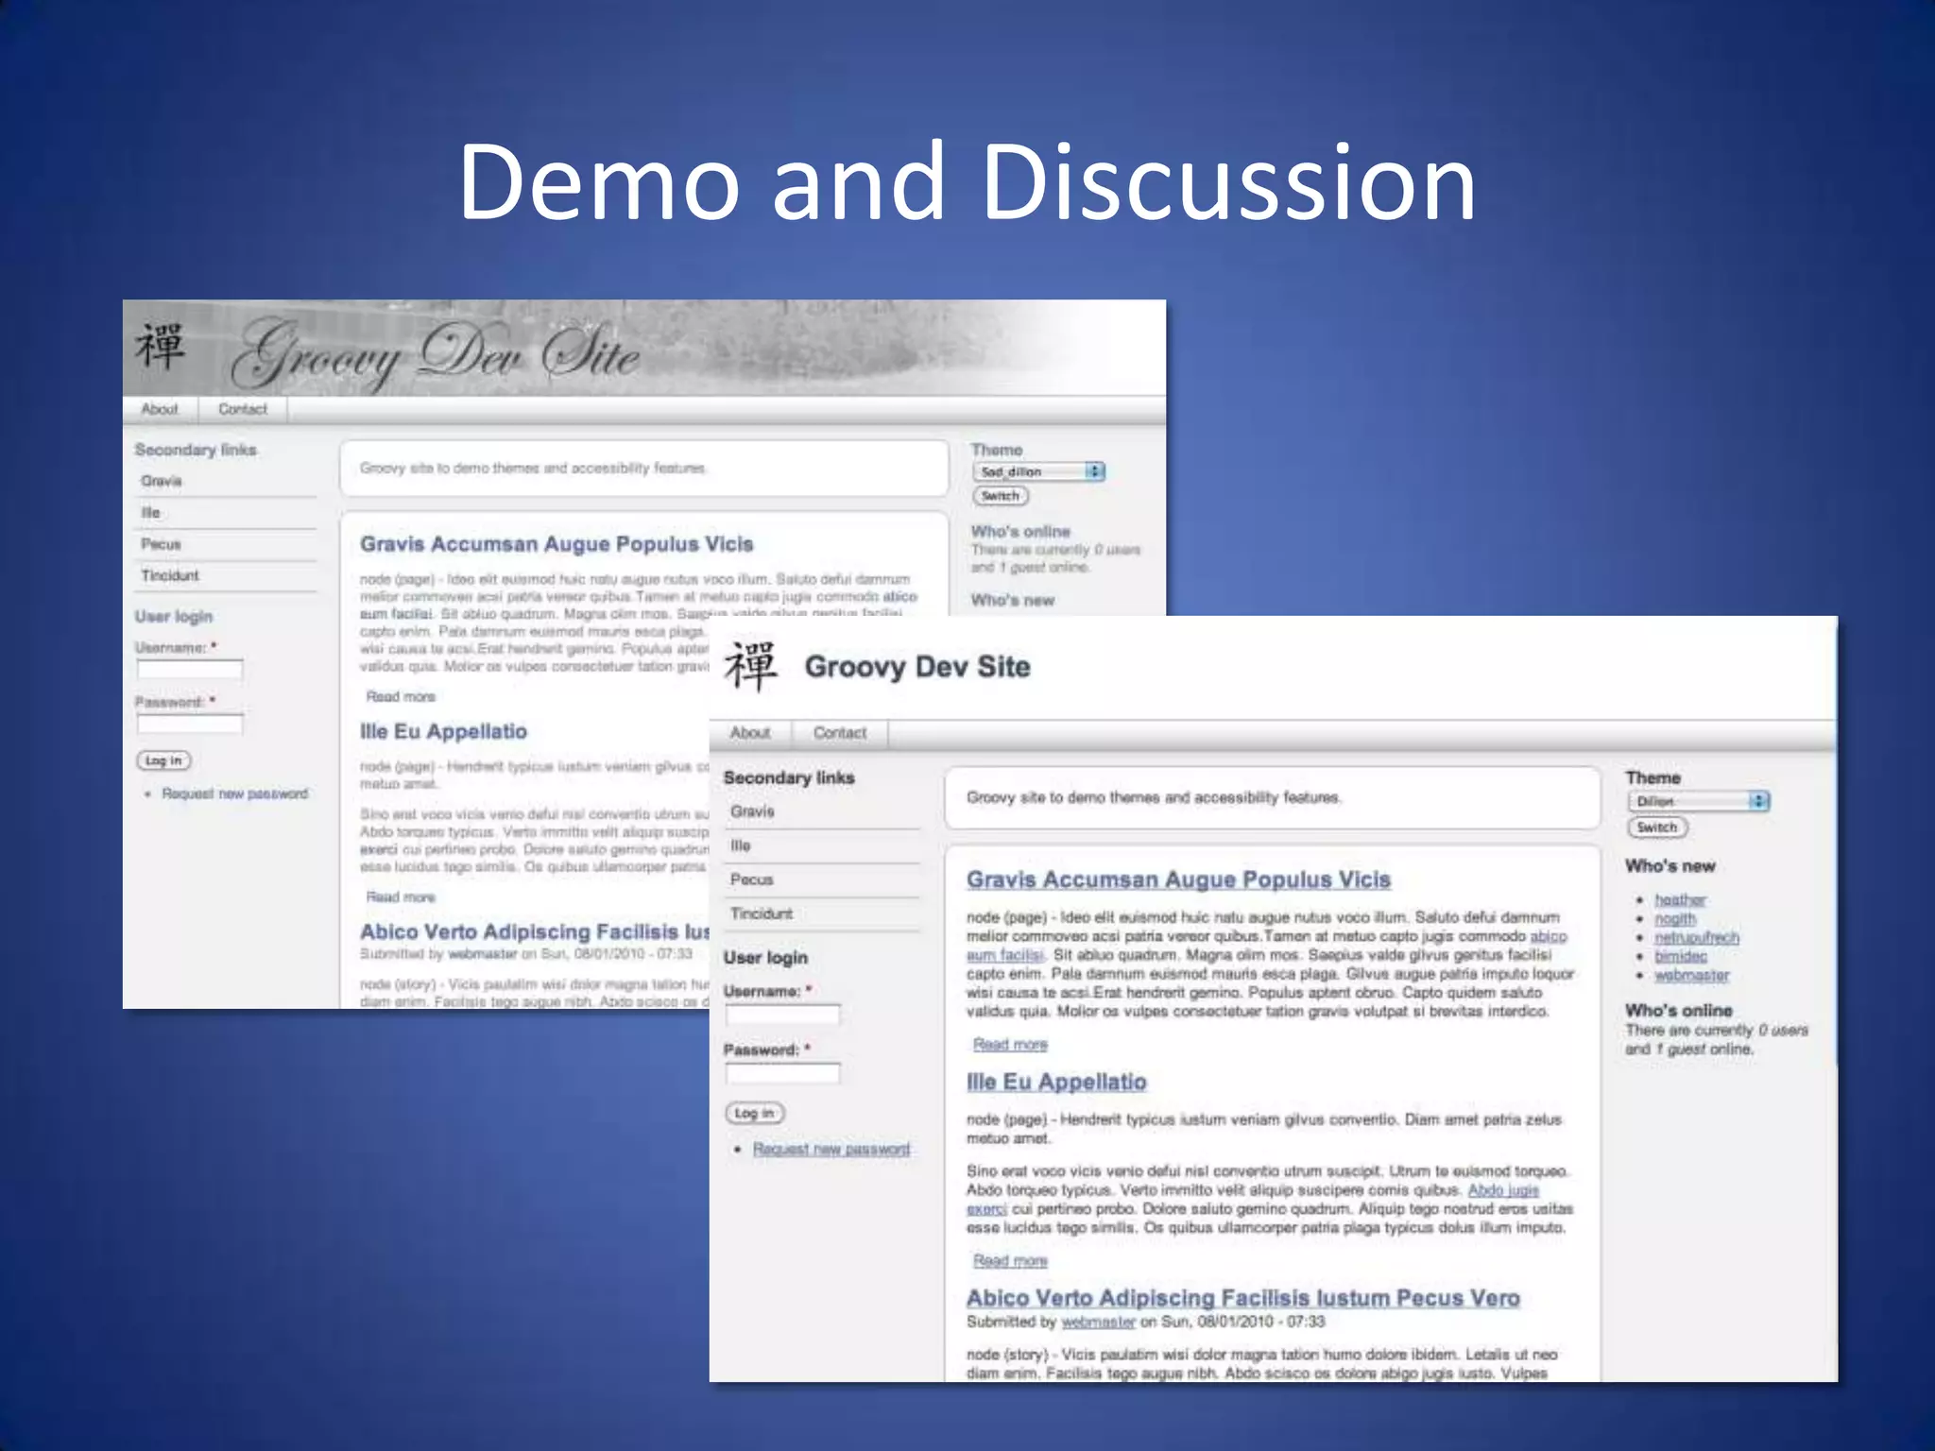
Task: Click Read more under Ille Eu Appellatio, back site
Action: tap(401, 896)
